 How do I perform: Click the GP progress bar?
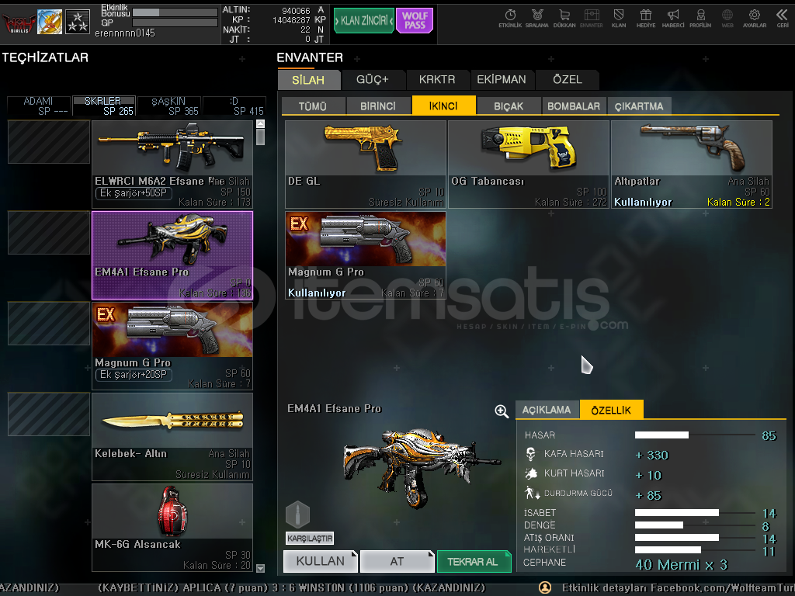tap(175, 23)
